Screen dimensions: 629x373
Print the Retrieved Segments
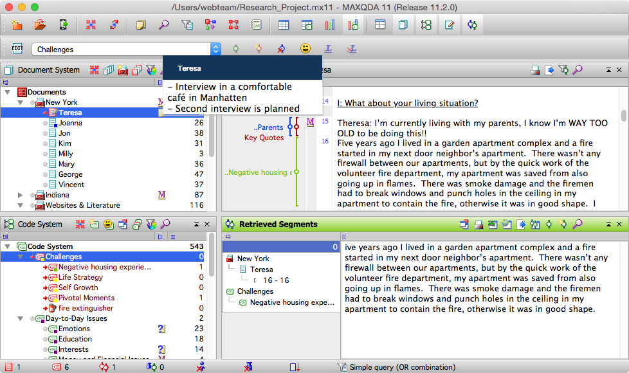(x=479, y=224)
